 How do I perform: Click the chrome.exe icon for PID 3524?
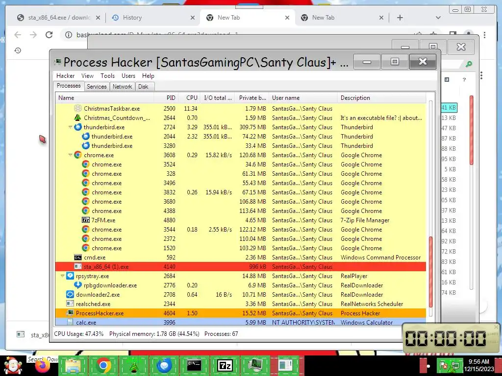point(85,164)
